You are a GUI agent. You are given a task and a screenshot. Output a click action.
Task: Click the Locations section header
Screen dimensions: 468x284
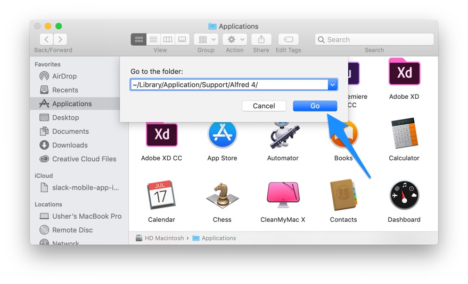coord(48,204)
